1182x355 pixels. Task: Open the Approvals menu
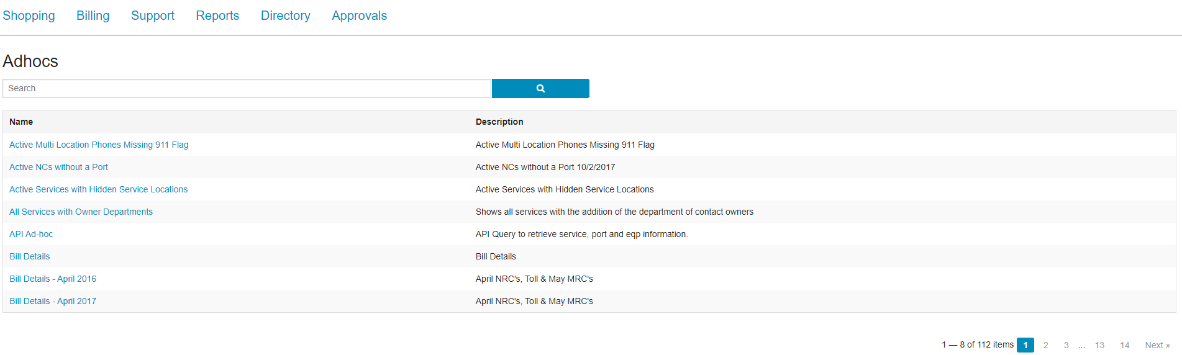[359, 16]
